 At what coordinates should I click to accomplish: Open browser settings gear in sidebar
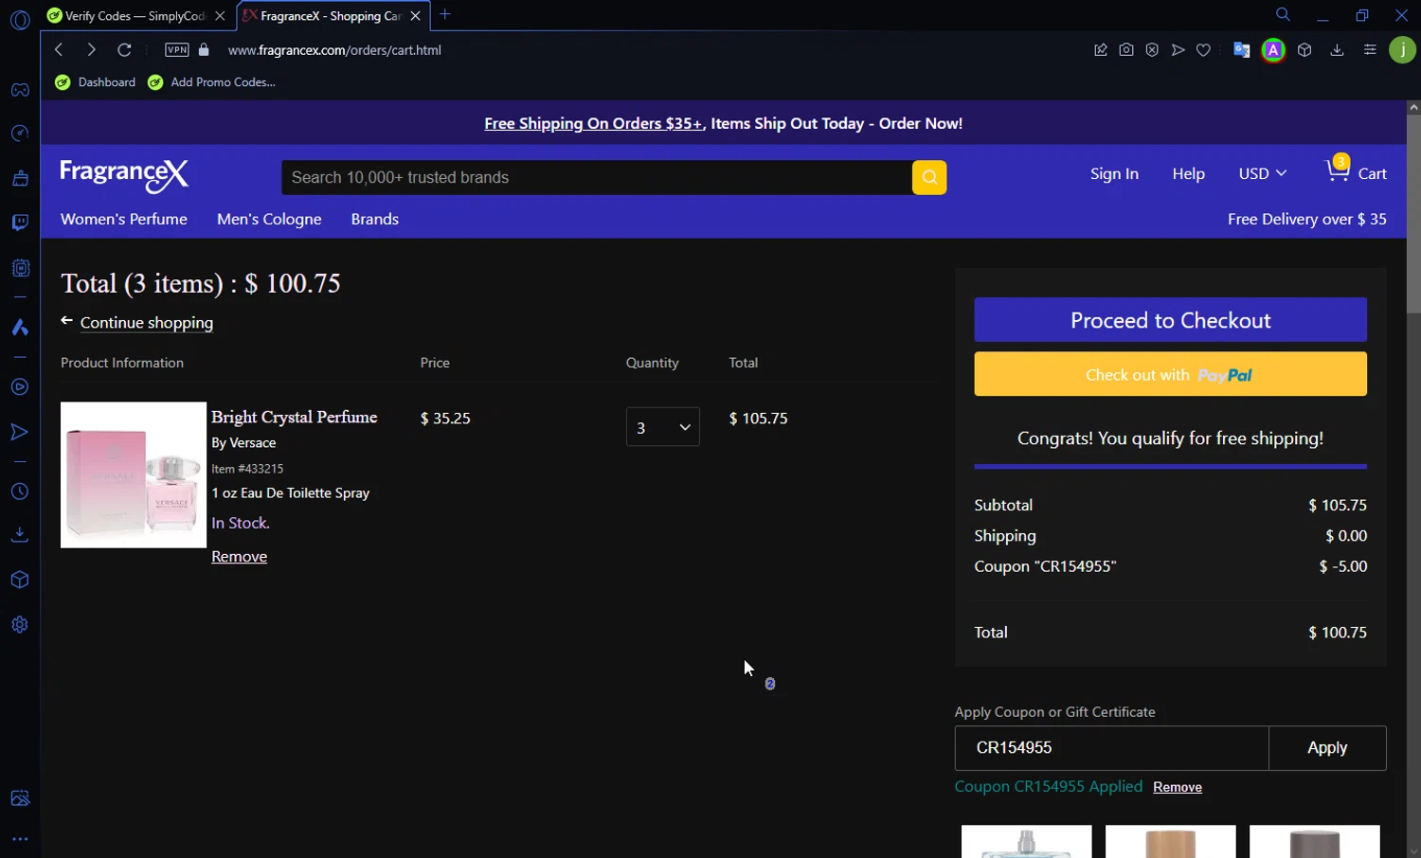pos(20,625)
